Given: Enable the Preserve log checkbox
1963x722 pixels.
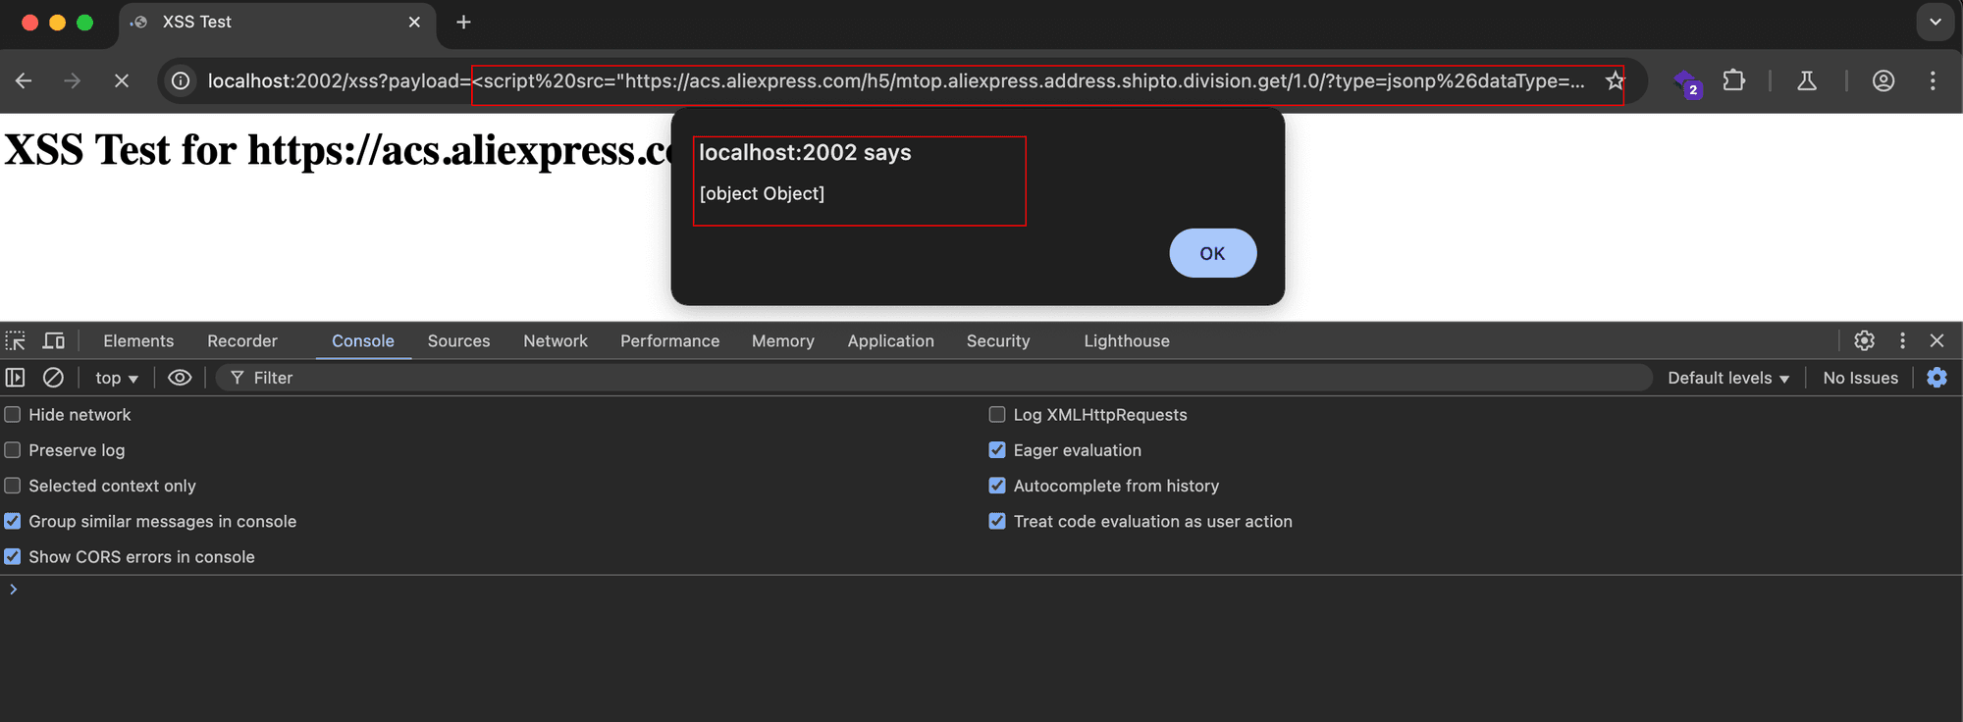Looking at the screenshot, I should coord(13,450).
